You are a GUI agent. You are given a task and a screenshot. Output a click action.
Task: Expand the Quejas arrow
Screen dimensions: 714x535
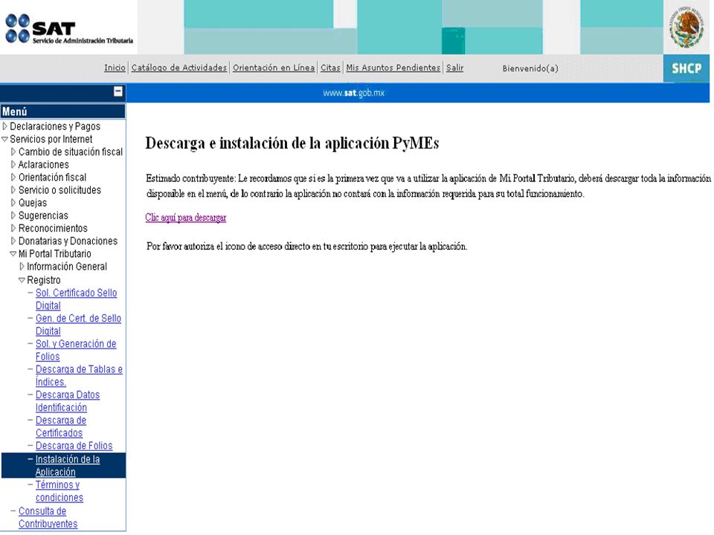click(13, 202)
